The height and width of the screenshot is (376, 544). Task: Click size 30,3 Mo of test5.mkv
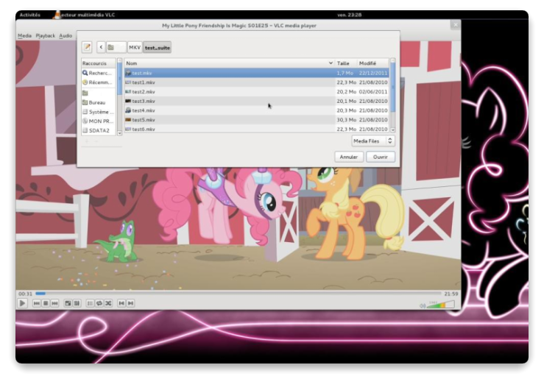click(346, 120)
